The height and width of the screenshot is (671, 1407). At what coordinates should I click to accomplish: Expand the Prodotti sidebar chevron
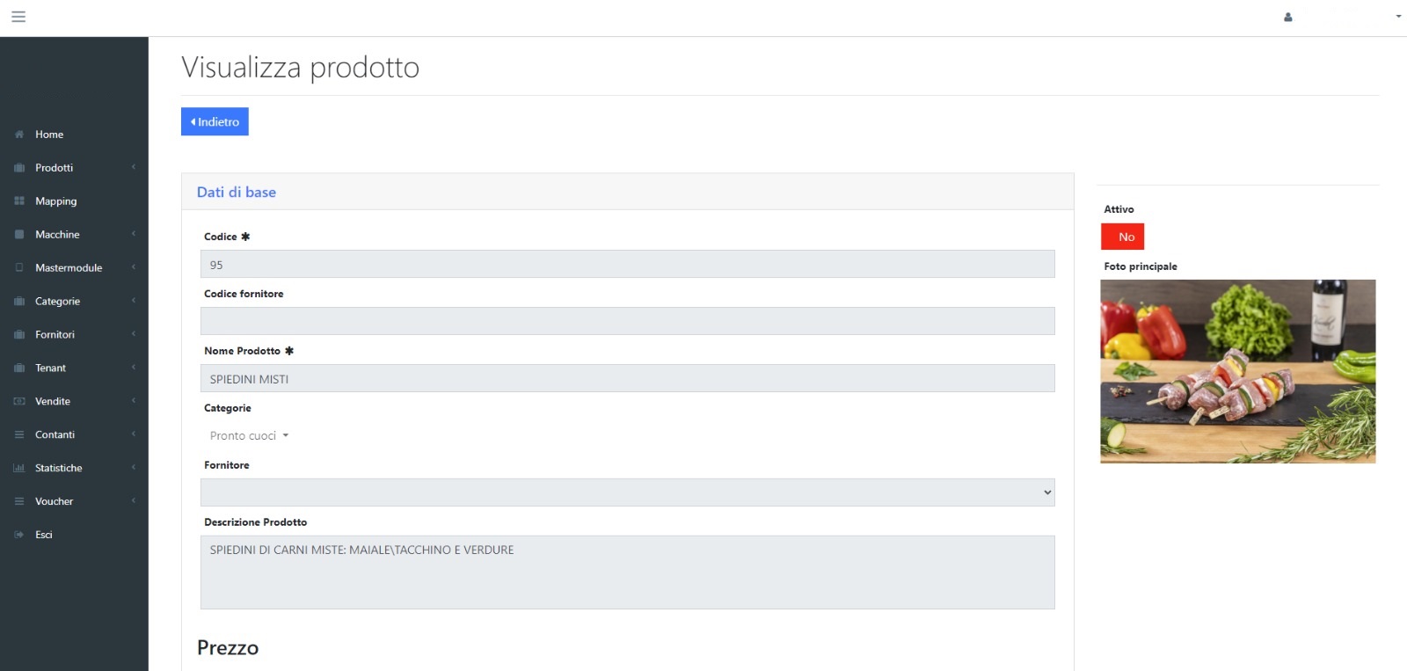[x=134, y=167]
